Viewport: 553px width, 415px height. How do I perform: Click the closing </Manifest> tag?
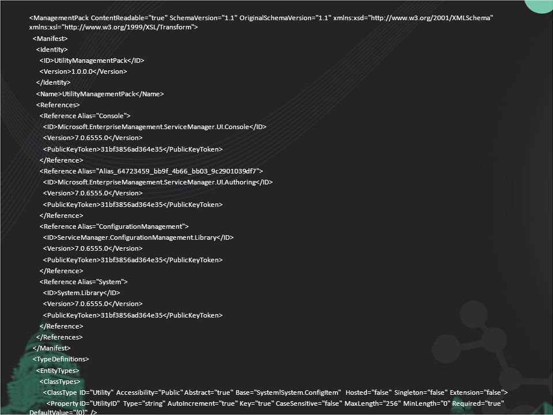pos(51,349)
